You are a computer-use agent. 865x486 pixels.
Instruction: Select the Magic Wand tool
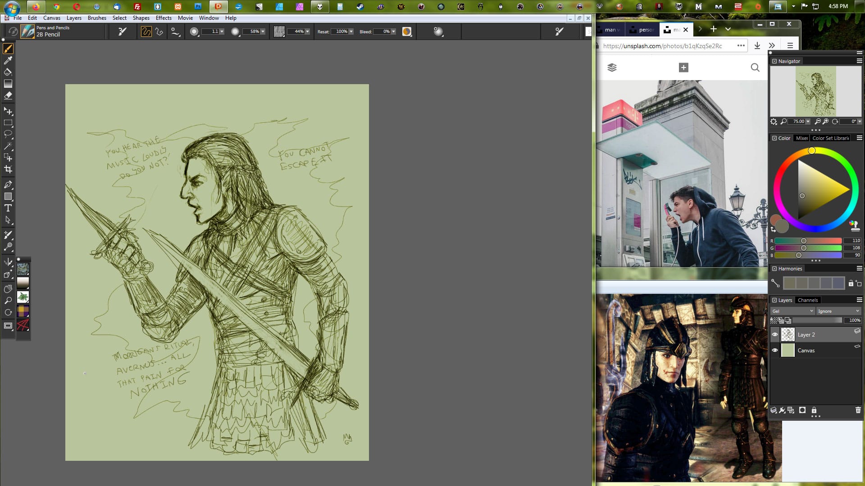tap(8, 146)
